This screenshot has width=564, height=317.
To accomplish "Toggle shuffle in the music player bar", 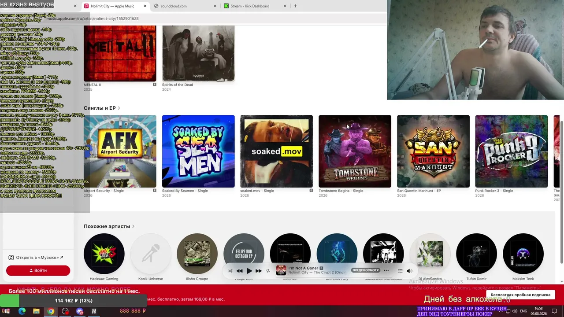I will click(230, 271).
